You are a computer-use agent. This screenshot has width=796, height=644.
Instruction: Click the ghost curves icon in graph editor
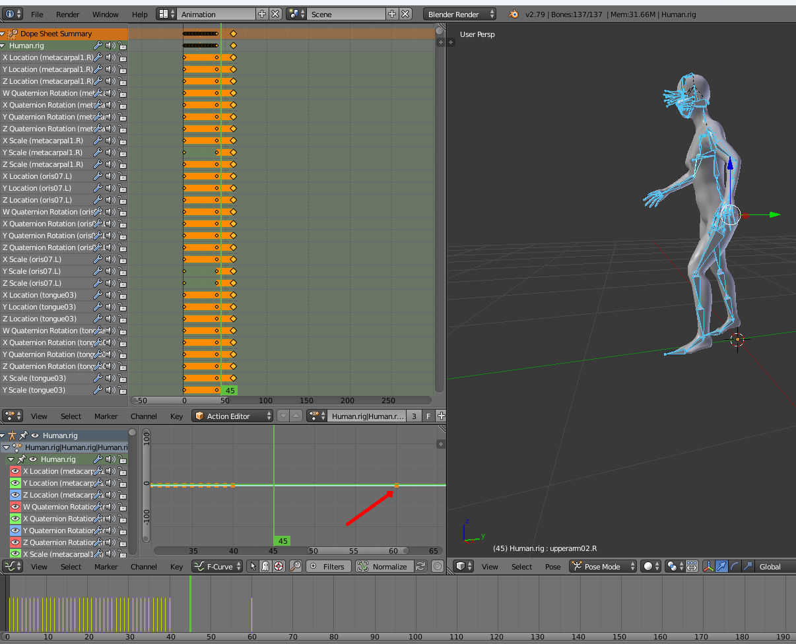pos(265,566)
